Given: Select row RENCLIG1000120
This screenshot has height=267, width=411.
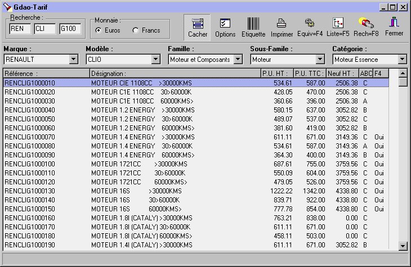Looking at the screenshot, I should 196,182.
